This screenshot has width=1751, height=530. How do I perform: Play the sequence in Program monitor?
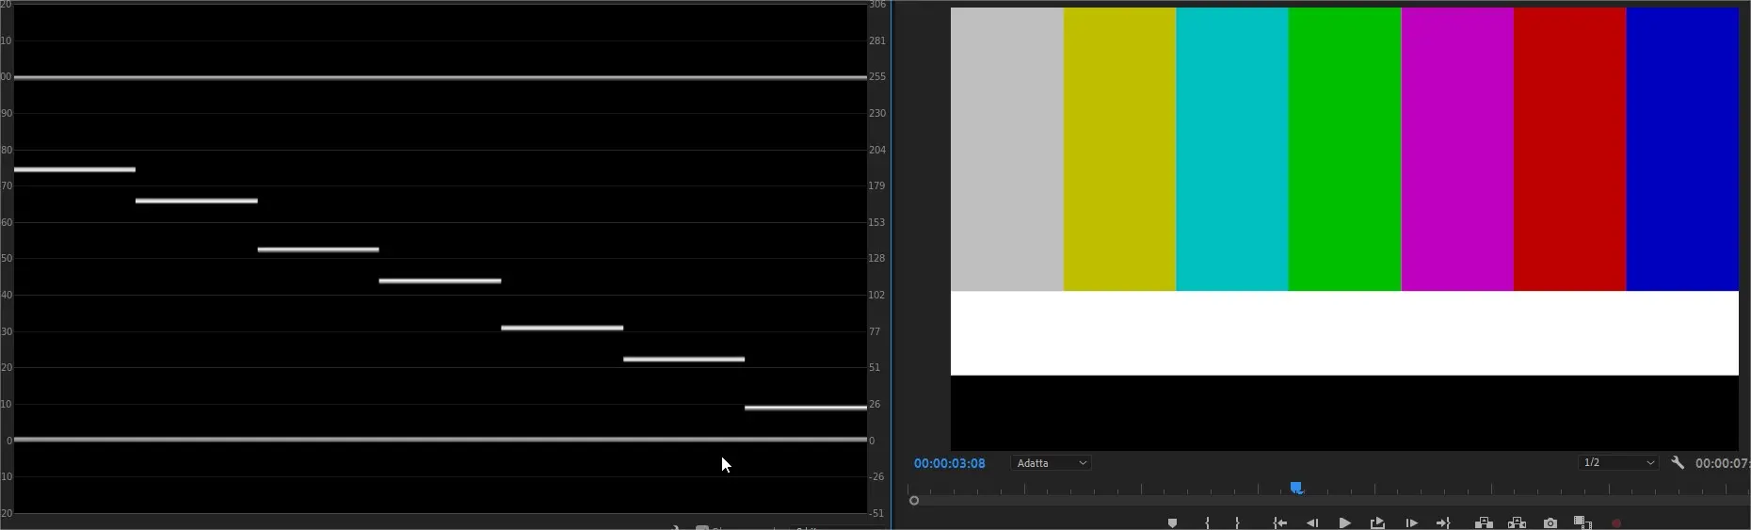(1344, 523)
